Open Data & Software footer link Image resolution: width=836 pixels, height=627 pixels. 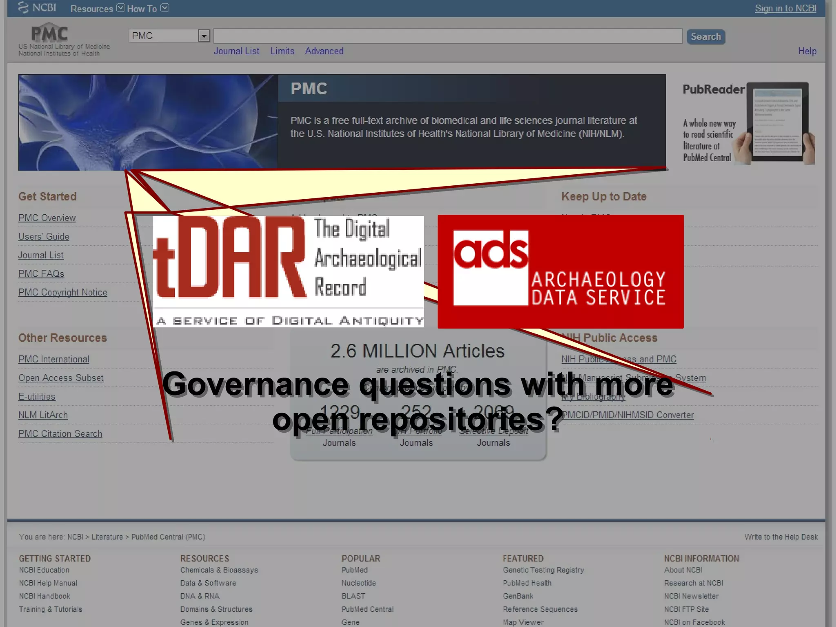coord(208,583)
